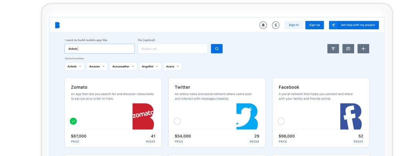Click the Twitter bird logo thumbnail
The width and height of the screenshot is (416, 156).
click(x=247, y=116)
